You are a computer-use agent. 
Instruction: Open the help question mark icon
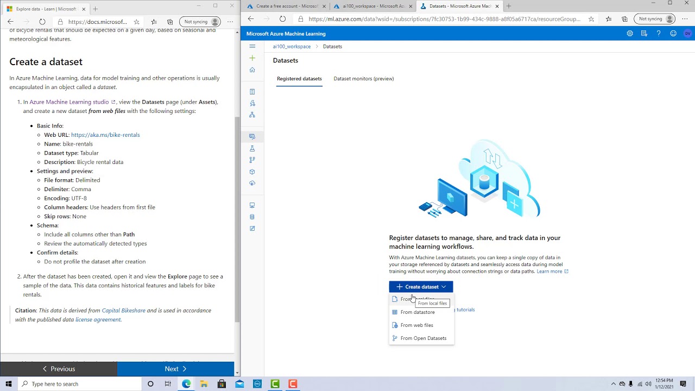pos(659,34)
